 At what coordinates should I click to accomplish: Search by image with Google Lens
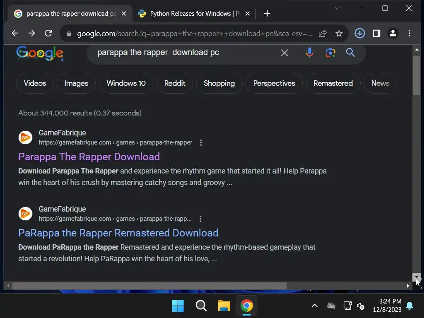click(x=330, y=53)
